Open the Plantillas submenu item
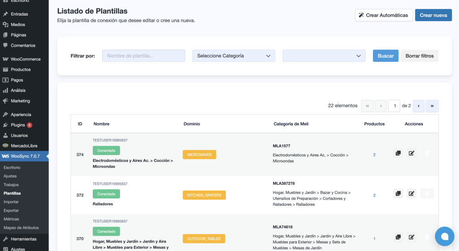The height and width of the screenshot is (251, 459). click(12, 193)
